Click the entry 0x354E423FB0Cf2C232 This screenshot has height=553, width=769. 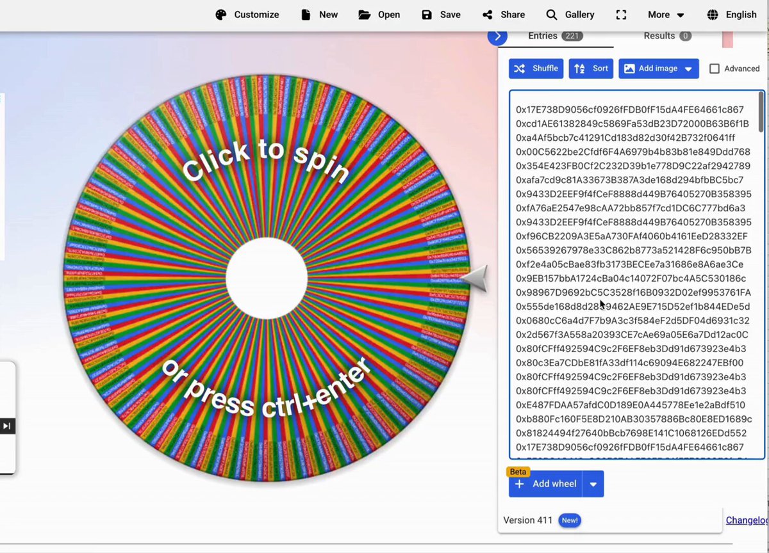[x=633, y=166]
